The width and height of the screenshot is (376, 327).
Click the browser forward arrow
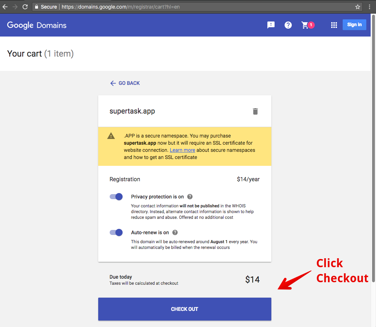[x=15, y=7]
